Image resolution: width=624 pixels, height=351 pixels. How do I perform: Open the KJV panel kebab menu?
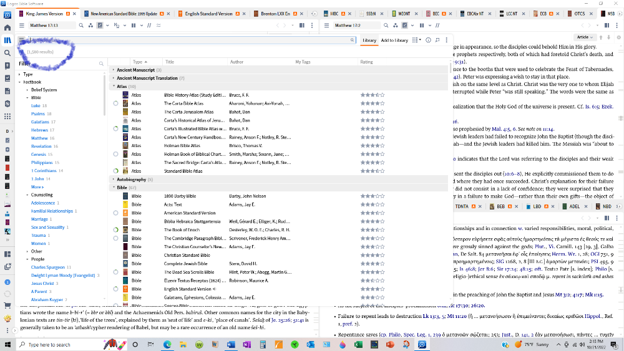pos(312,26)
